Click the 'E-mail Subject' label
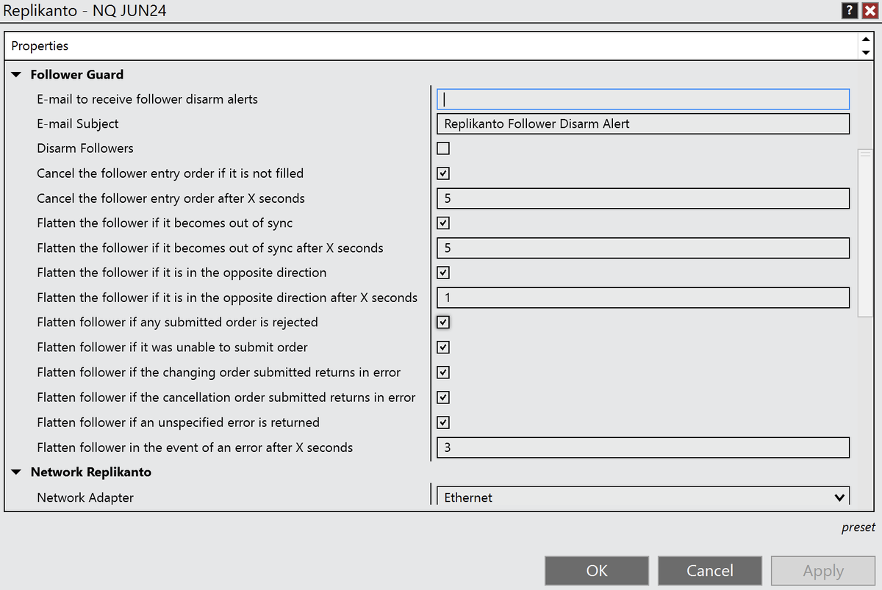The image size is (882, 590). [78, 123]
